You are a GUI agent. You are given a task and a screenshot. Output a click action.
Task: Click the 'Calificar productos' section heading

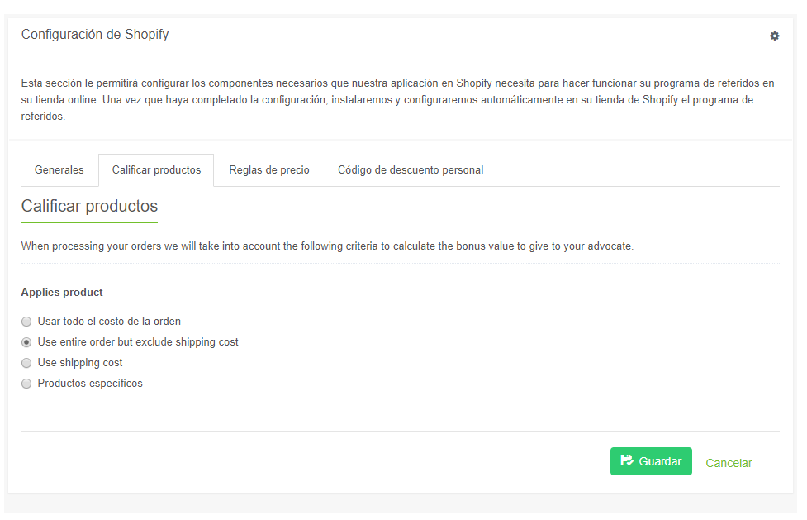[x=89, y=206]
